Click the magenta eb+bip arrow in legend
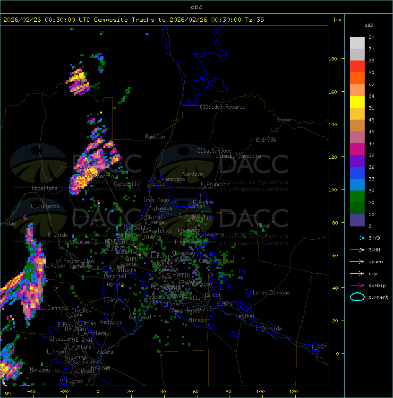The height and width of the screenshot is (398, 393). (357, 286)
